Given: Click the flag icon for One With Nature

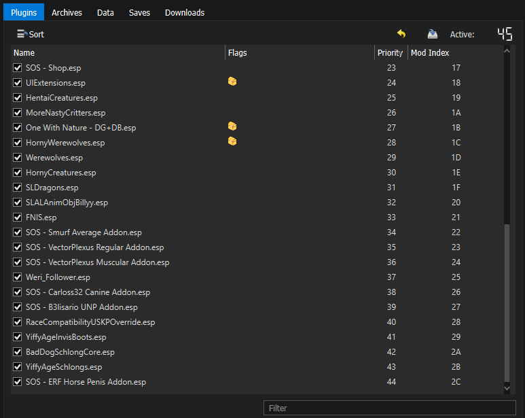Looking at the screenshot, I should click(x=232, y=126).
